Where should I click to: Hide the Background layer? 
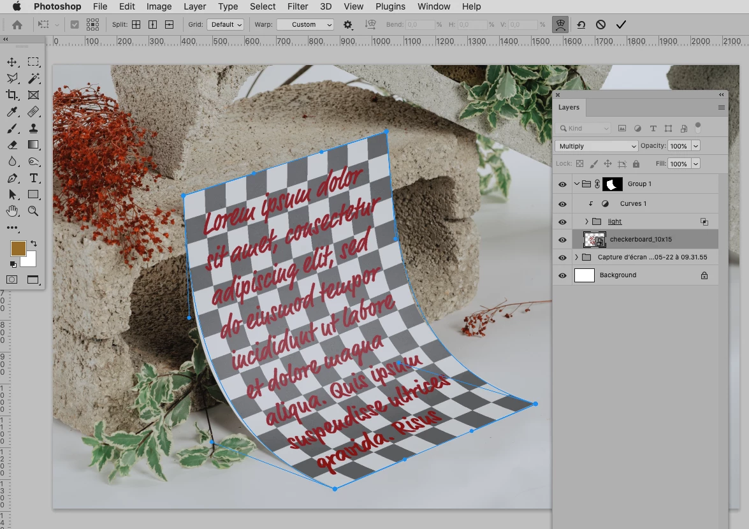coord(562,275)
